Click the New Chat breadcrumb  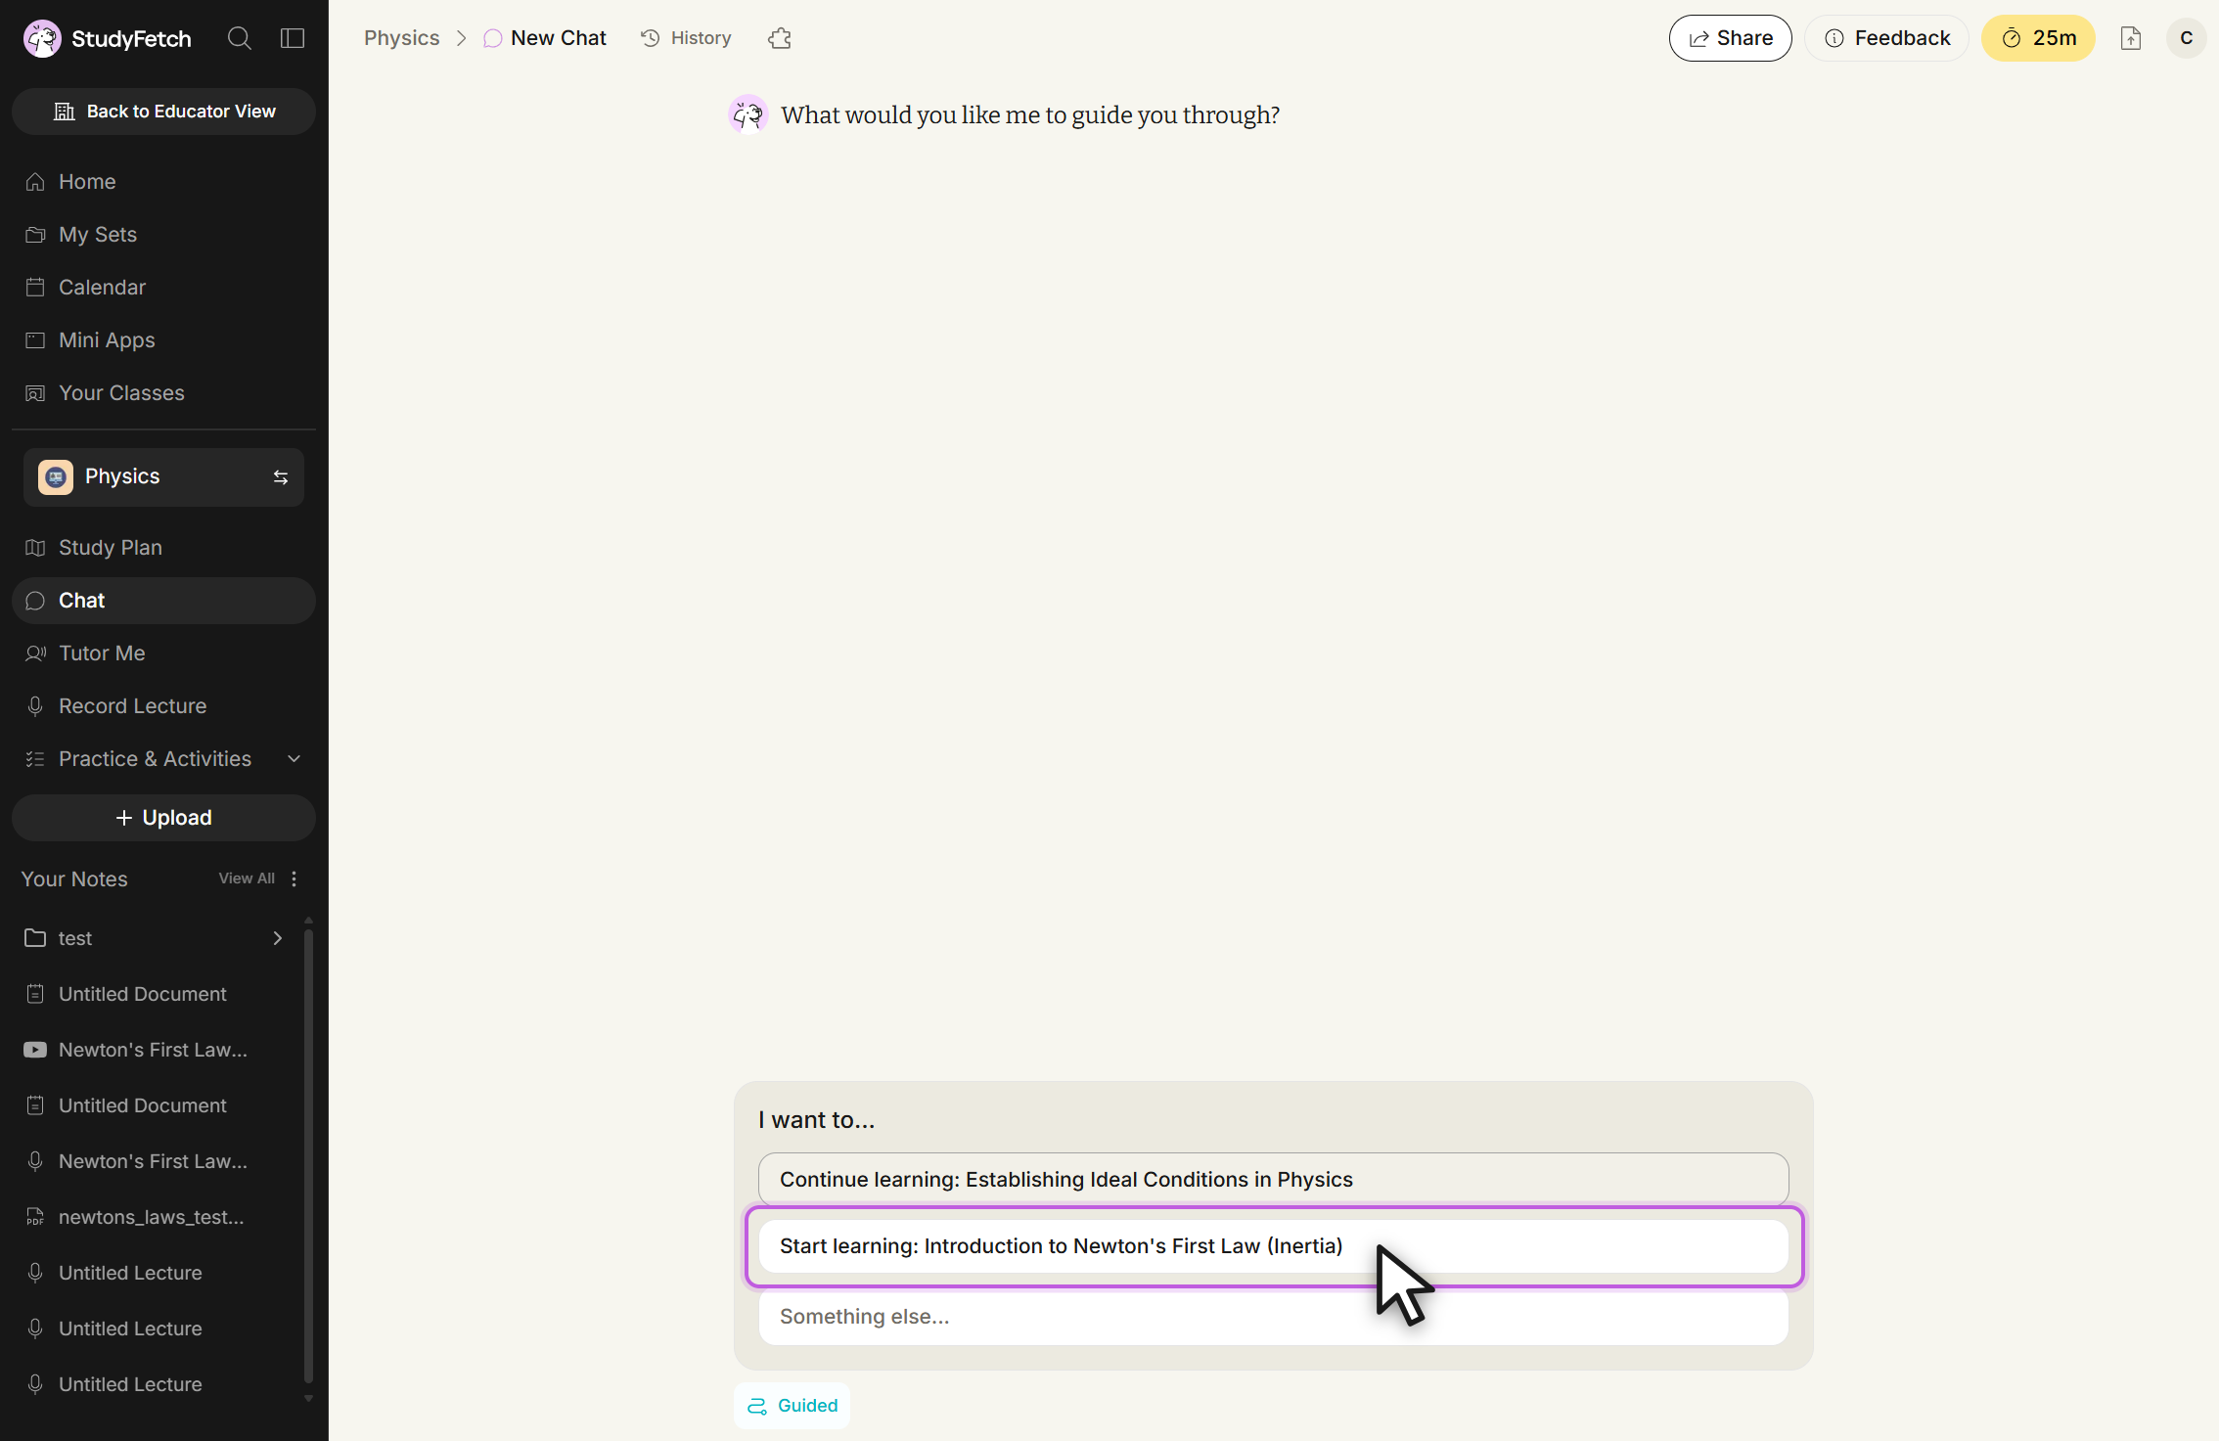(x=545, y=38)
